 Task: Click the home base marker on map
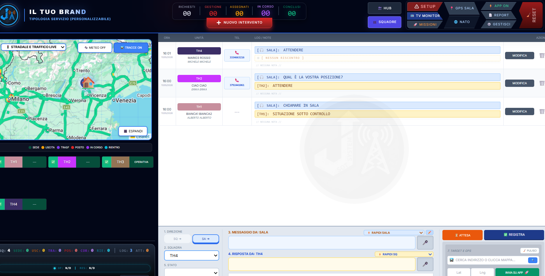(88, 83)
